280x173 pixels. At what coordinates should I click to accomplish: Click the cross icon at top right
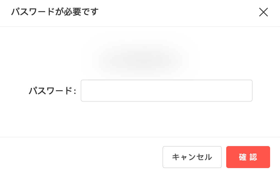pyautogui.click(x=264, y=12)
